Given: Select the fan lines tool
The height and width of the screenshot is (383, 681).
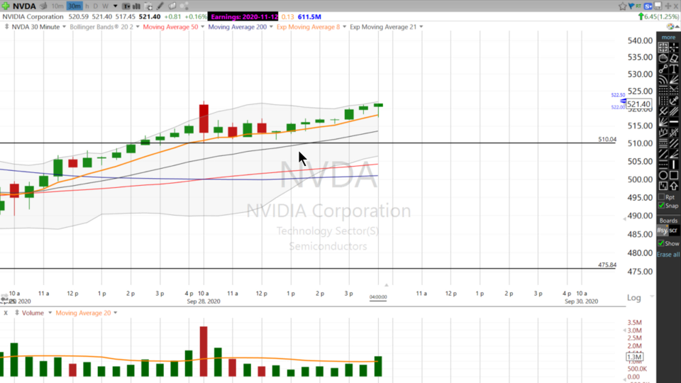Looking at the screenshot, I should tap(674, 79).
